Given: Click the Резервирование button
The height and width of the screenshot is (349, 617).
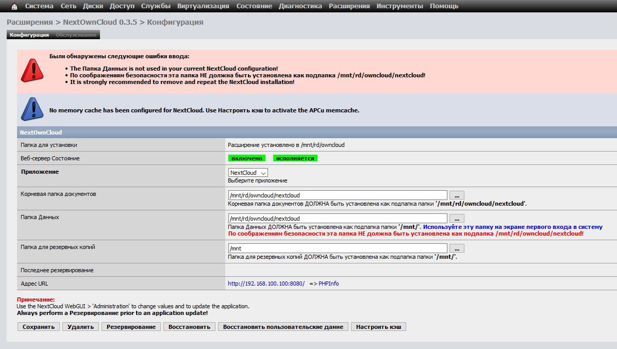Looking at the screenshot, I should coord(131,326).
